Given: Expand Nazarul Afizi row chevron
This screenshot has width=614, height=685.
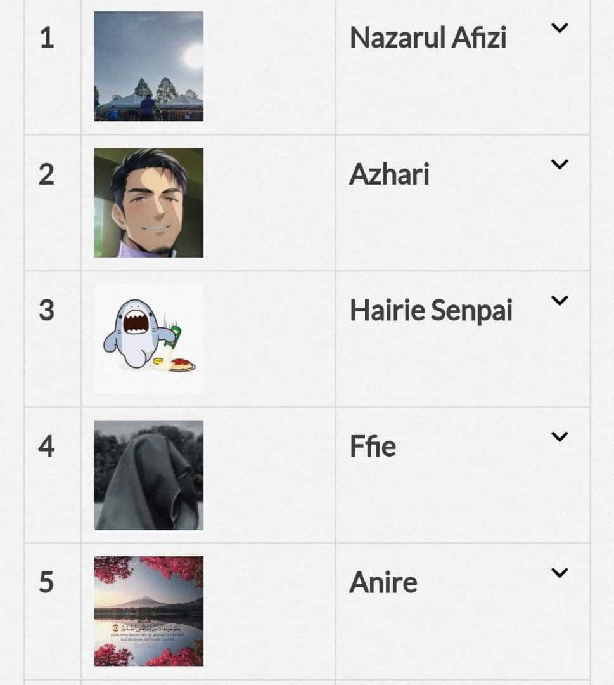Looking at the screenshot, I should point(560,28).
